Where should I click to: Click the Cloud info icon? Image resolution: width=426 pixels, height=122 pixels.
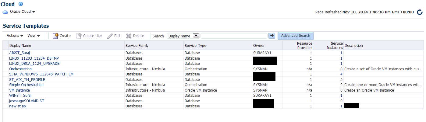point(21,4)
